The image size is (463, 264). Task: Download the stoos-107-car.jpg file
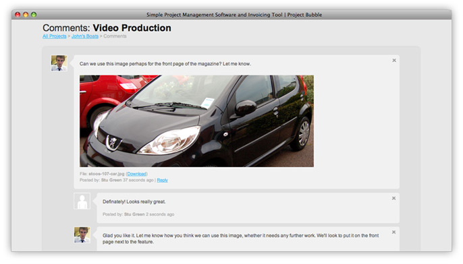tap(137, 174)
